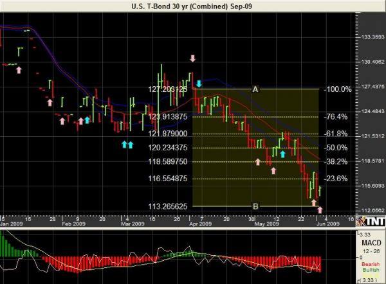Click the Fibonacci point B marker

(x=255, y=206)
